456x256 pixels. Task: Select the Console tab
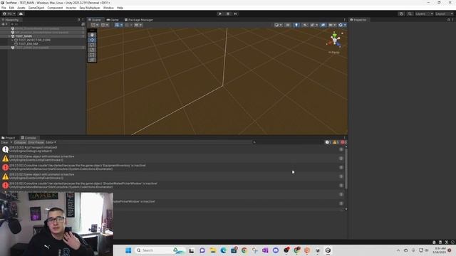pos(28,138)
